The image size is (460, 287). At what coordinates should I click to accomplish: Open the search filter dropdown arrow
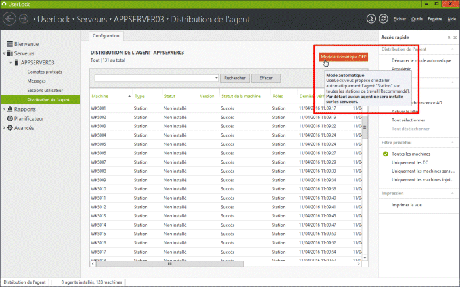216,78
